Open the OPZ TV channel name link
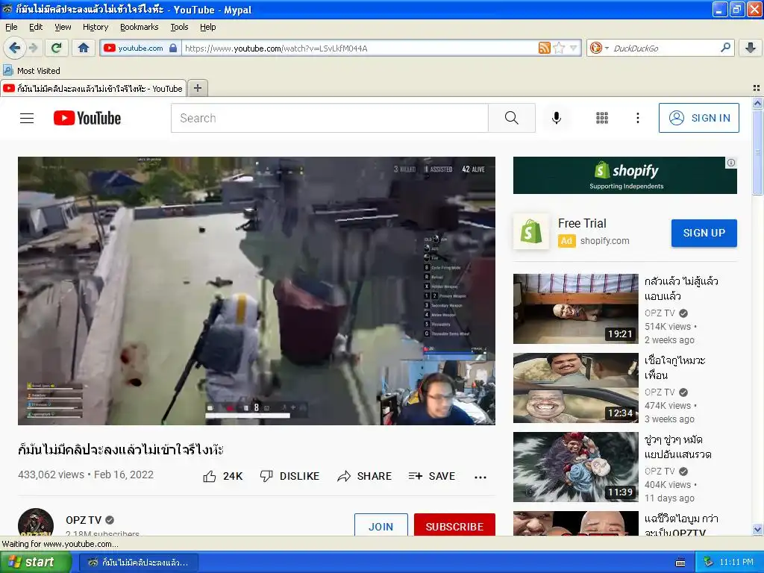Image resolution: width=764 pixels, height=573 pixels. [x=84, y=520]
